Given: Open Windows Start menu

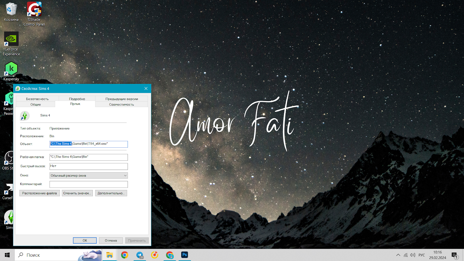Looking at the screenshot, I should tap(7, 255).
